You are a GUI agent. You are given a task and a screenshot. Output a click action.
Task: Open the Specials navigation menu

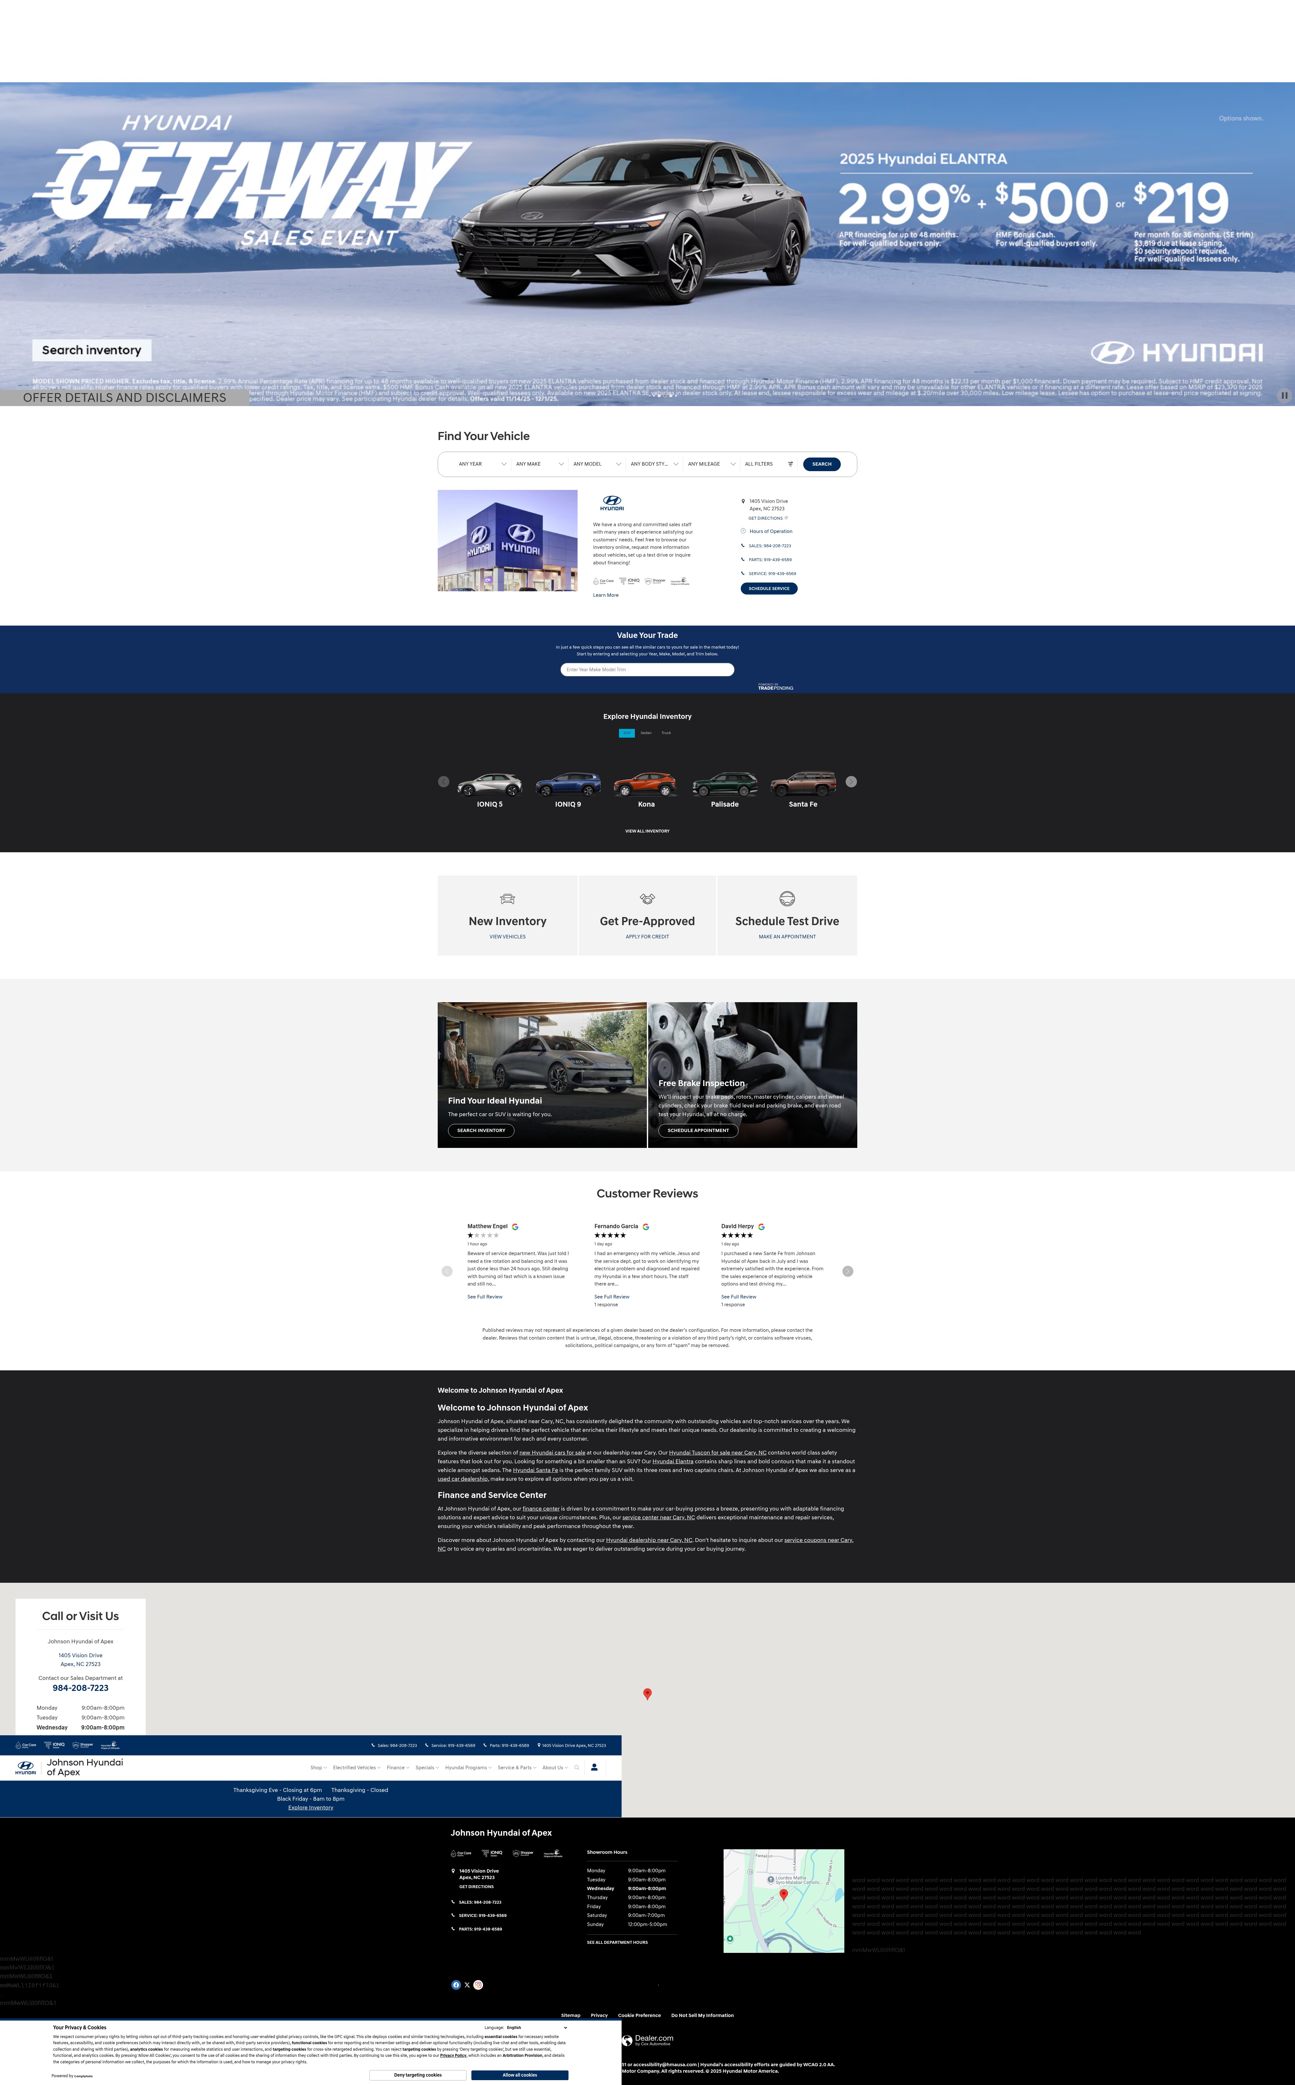coord(427,1767)
